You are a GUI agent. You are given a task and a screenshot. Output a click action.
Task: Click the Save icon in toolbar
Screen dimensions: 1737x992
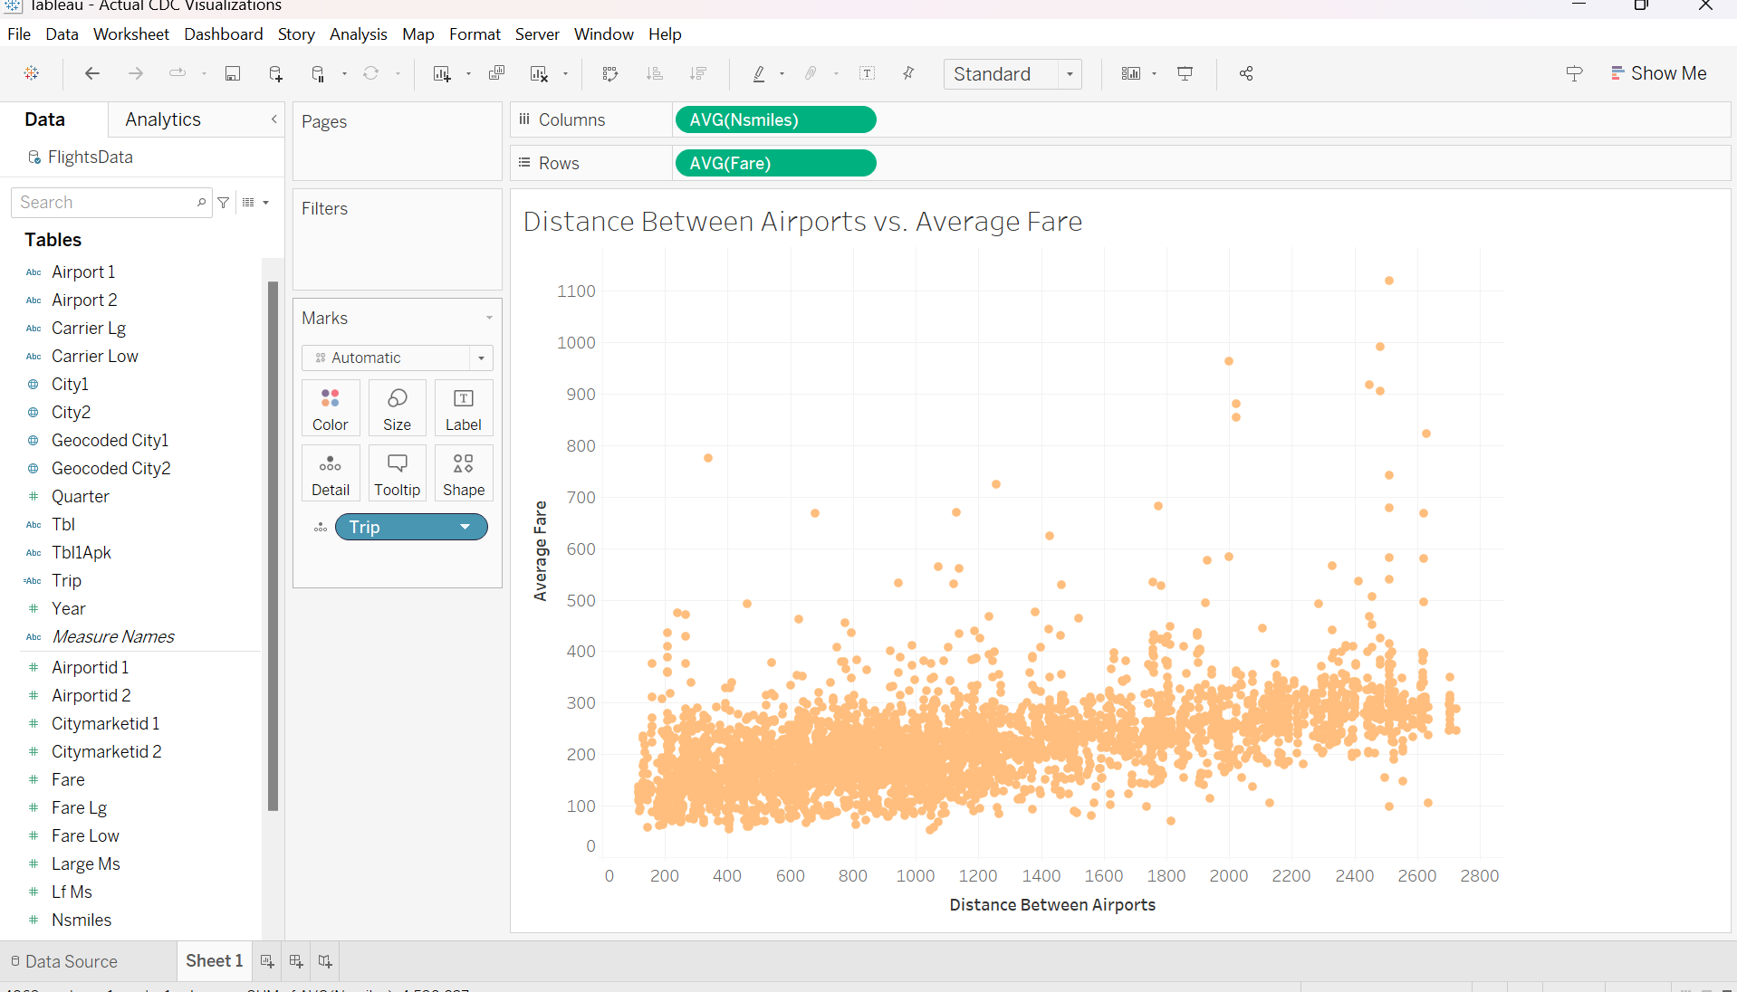[233, 74]
